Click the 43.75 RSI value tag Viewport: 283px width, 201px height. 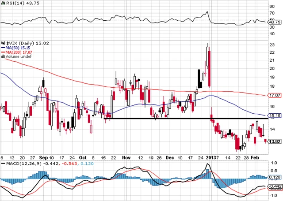click(x=275, y=22)
